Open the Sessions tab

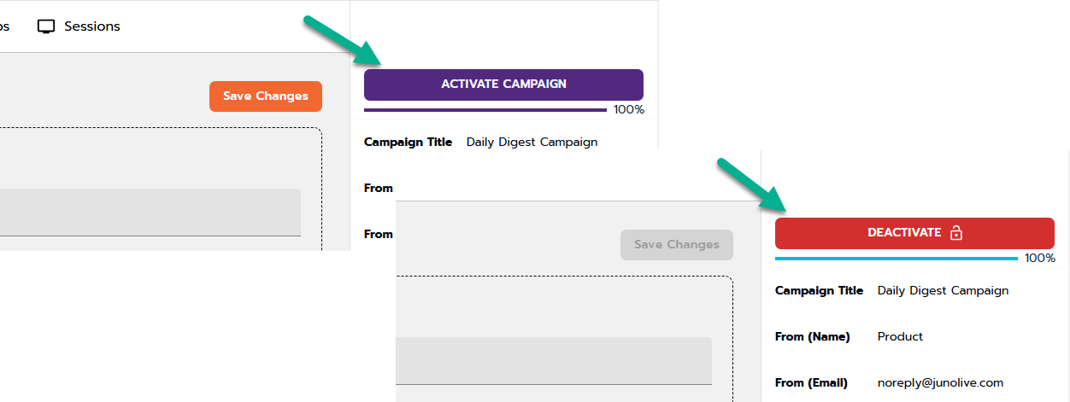pos(91,26)
